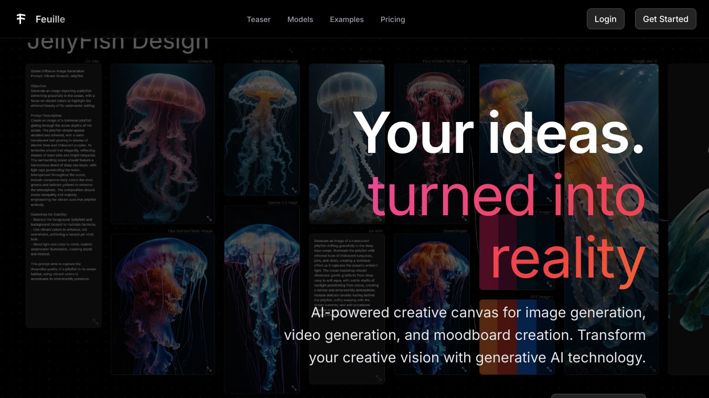709x398 pixels.
Task: Click expand icon on Stable Diffusion 1.5 card
Action: click(549, 200)
